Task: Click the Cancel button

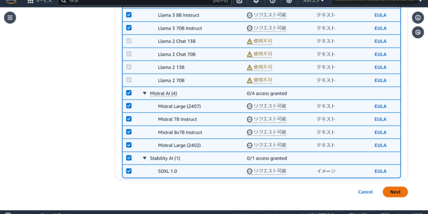Action: (x=365, y=192)
